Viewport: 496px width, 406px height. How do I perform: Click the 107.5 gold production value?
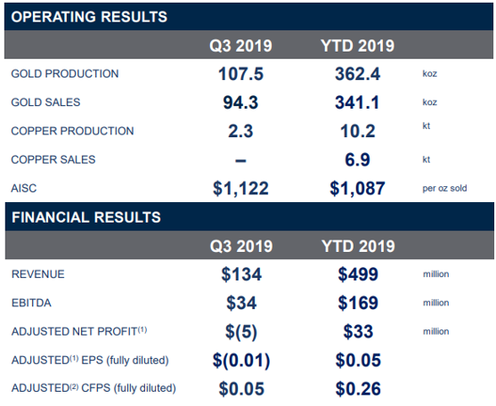(x=240, y=74)
